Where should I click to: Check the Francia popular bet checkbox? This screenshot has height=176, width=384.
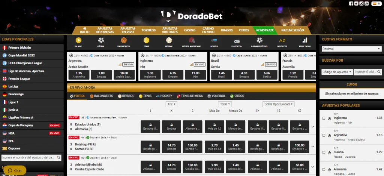point(324,152)
